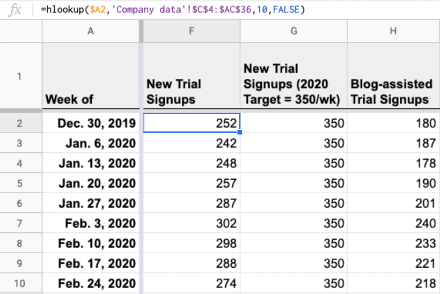Image resolution: width=440 pixels, height=294 pixels.
Task: Select the row 5 header number
Action: pos(21,183)
